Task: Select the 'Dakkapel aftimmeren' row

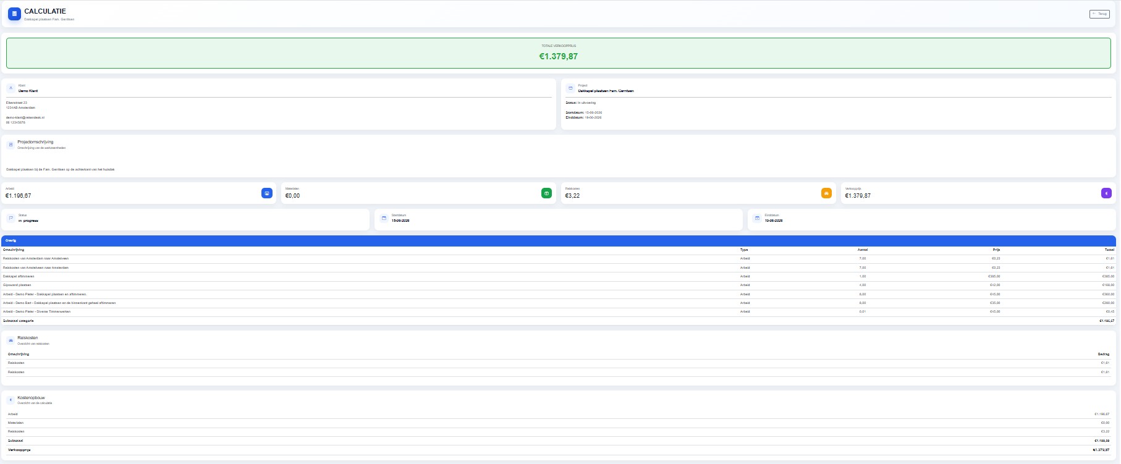Action: click(559, 276)
